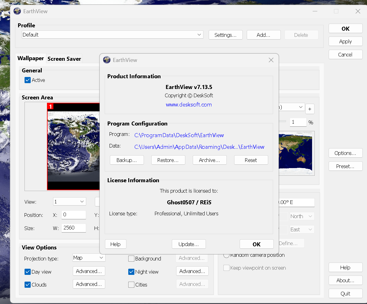Disable the Day view checkbox
The height and width of the screenshot is (304, 367).
(28, 272)
